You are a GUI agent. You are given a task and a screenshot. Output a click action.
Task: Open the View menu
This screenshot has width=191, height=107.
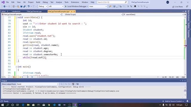tap(19, 2)
